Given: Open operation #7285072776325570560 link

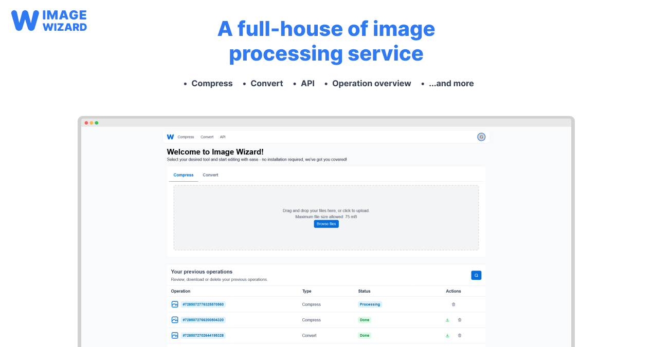Looking at the screenshot, I should tap(203, 304).
